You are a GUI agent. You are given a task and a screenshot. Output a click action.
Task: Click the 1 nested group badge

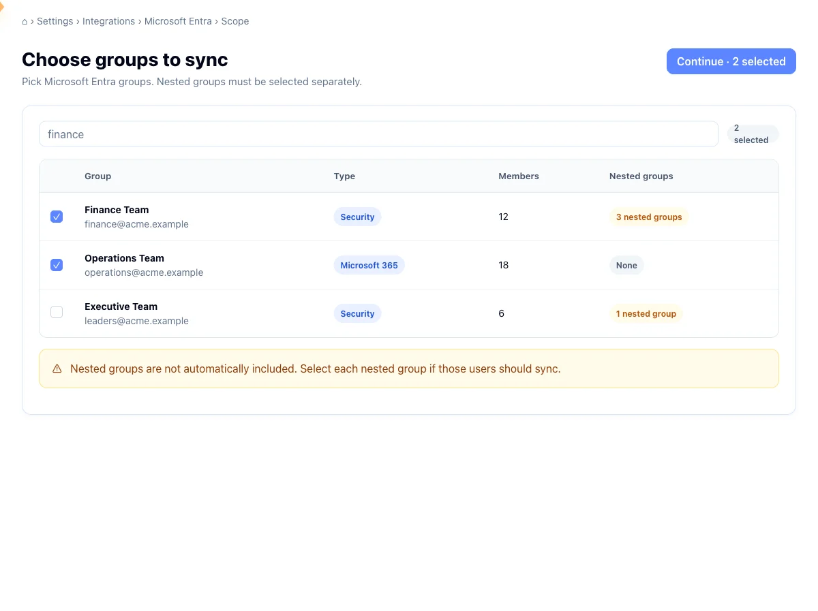pos(646,313)
